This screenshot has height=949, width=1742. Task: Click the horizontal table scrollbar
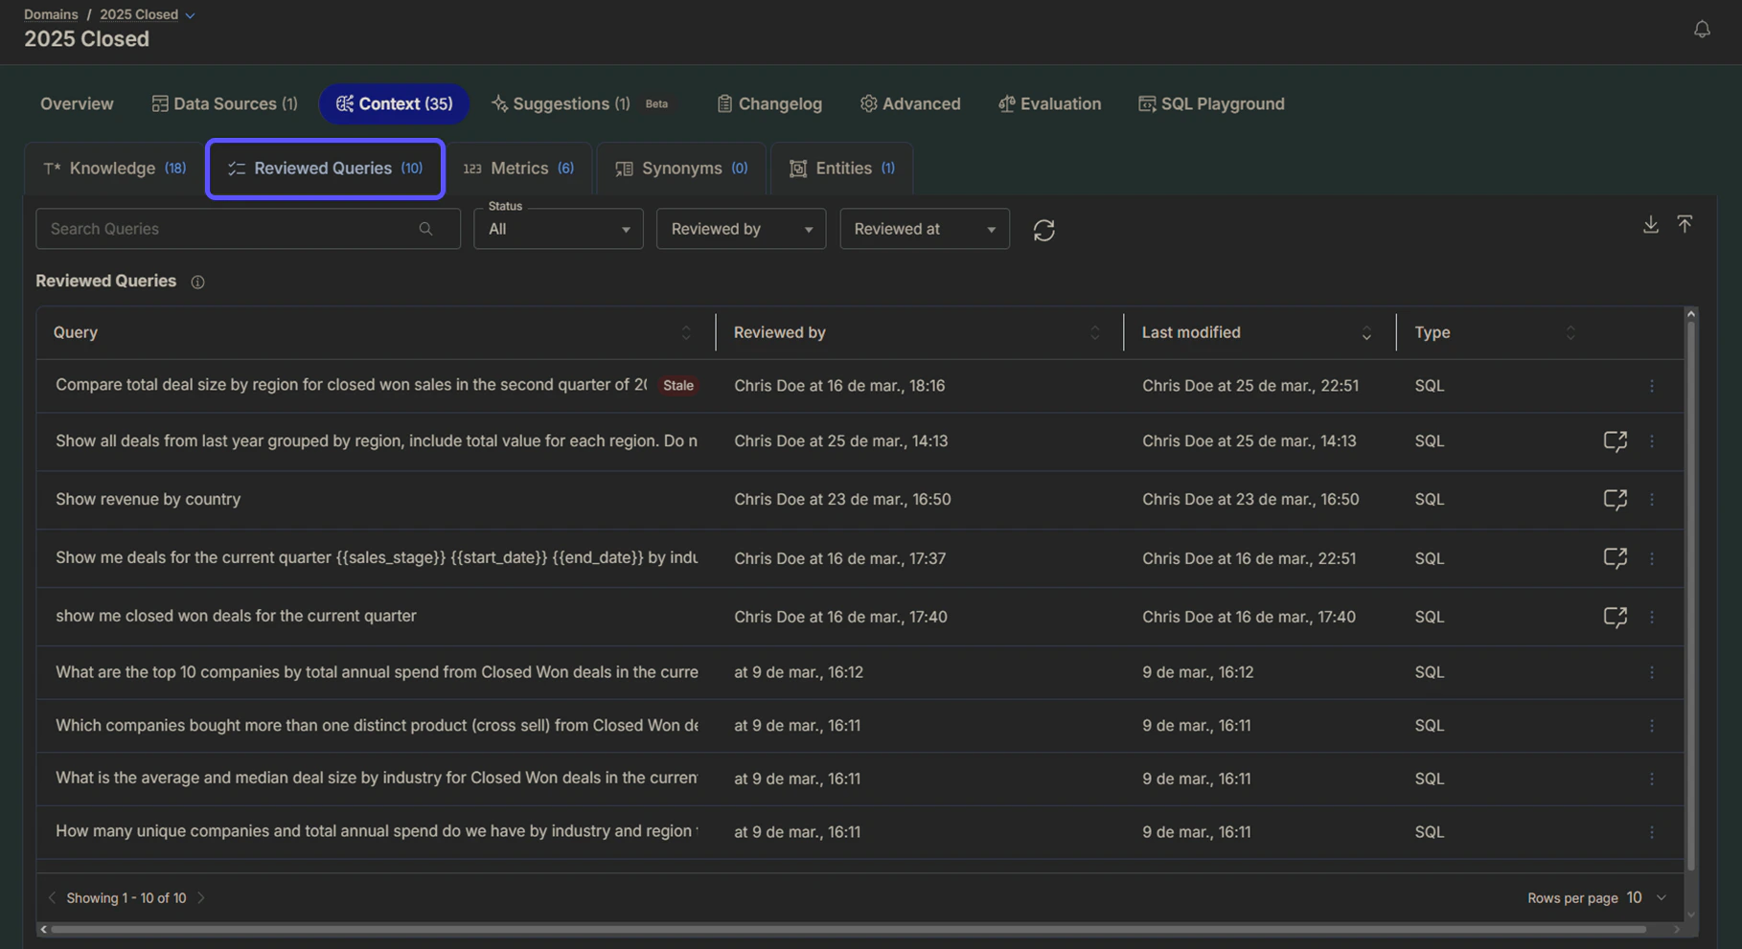[849, 929]
